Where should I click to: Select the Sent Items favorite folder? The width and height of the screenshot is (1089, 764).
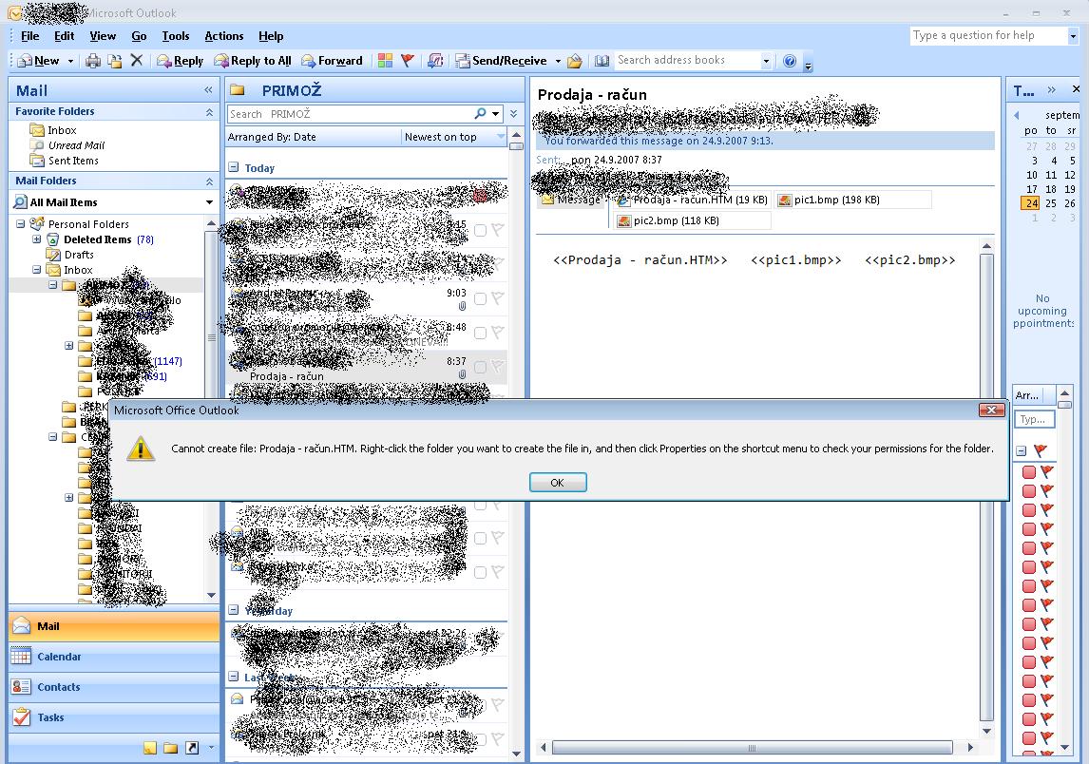point(73,161)
